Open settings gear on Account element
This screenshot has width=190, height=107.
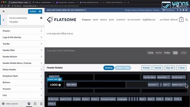click(157, 84)
